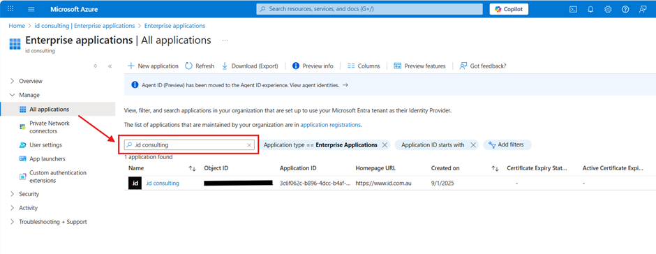Open Private Network connectors

coord(50,127)
